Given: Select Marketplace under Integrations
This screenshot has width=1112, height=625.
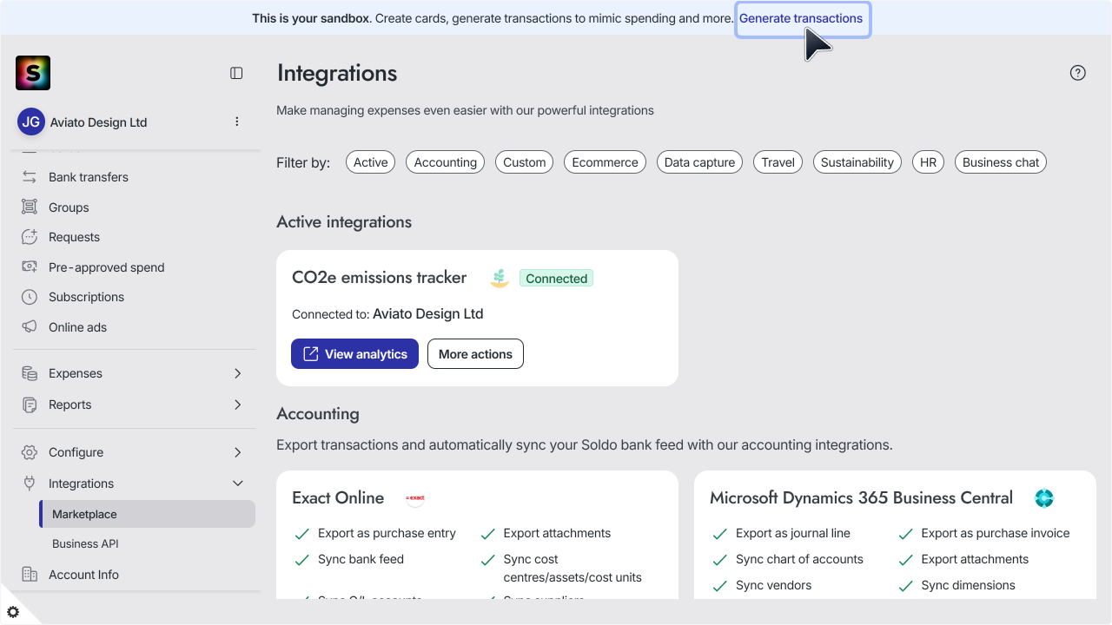Looking at the screenshot, I should click(148, 514).
